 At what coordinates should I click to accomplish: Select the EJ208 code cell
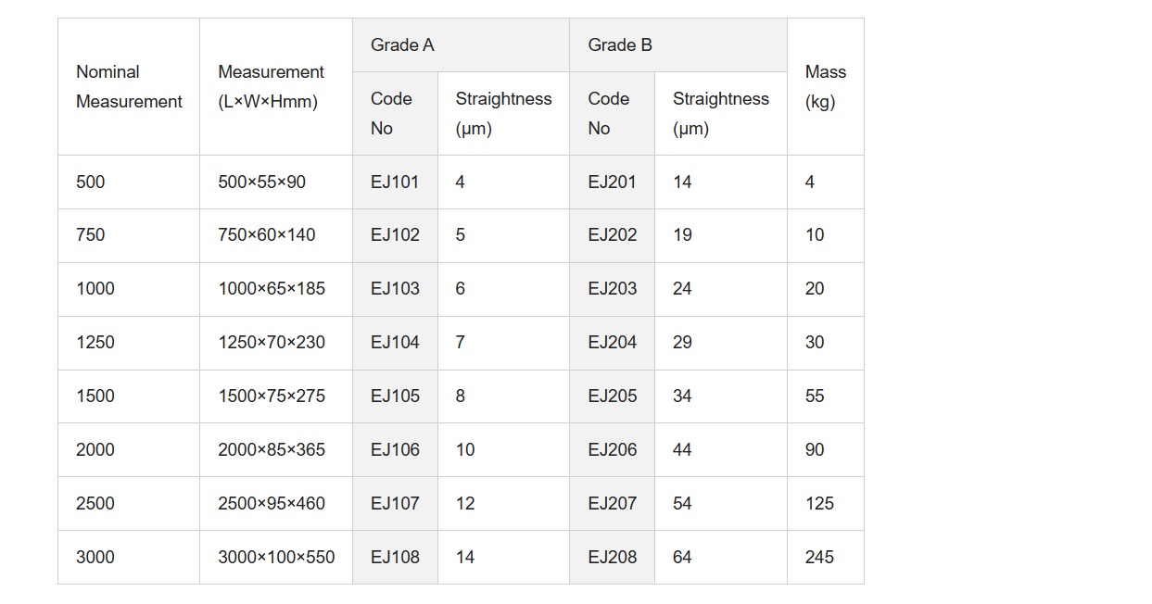click(x=613, y=558)
